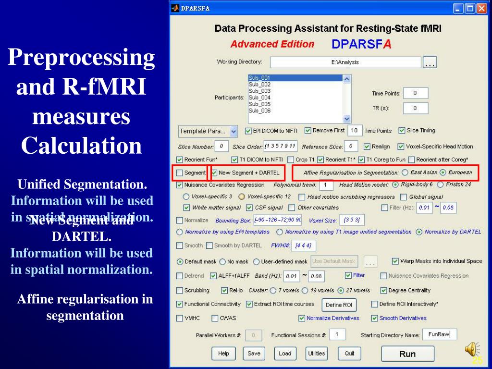Click the Polynomial trend field
The width and height of the screenshot is (492, 369).
coord(326,185)
